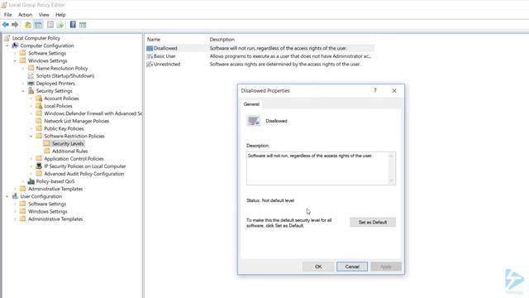Click the User Configuration node icon
The width and height of the screenshot is (529, 298).
click(15, 196)
